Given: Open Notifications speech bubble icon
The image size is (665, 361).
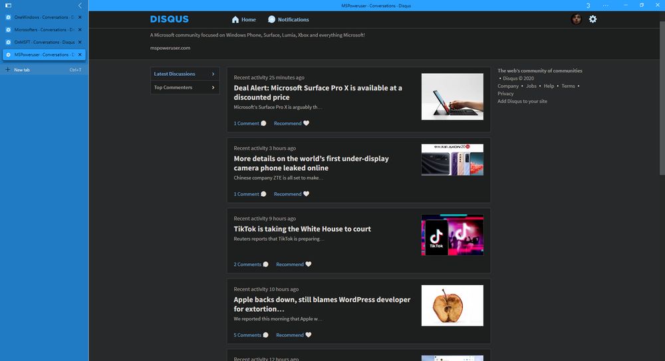Looking at the screenshot, I should coord(271,20).
